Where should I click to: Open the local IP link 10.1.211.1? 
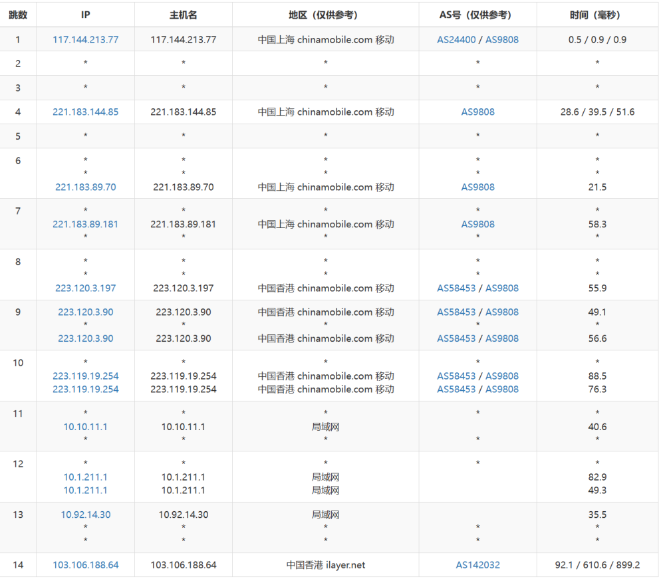[85, 477]
